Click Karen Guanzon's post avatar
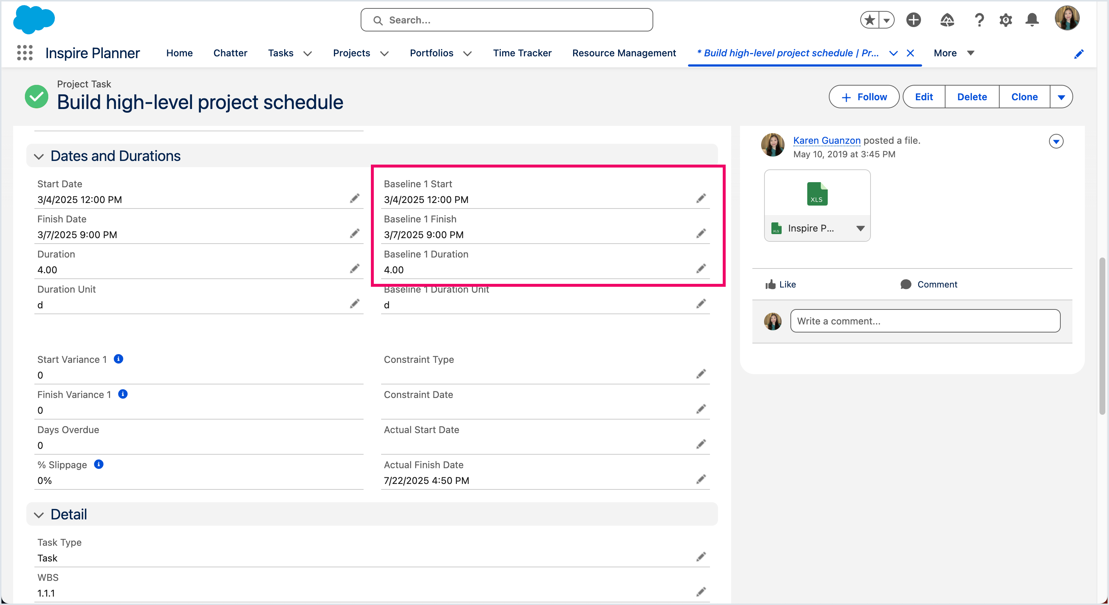The height and width of the screenshot is (605, 1109). pos(773,145)
